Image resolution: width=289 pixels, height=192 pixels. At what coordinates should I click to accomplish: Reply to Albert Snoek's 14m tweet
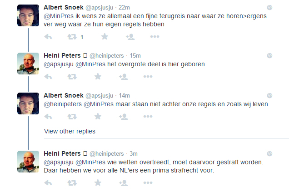[x=48, y=117]
